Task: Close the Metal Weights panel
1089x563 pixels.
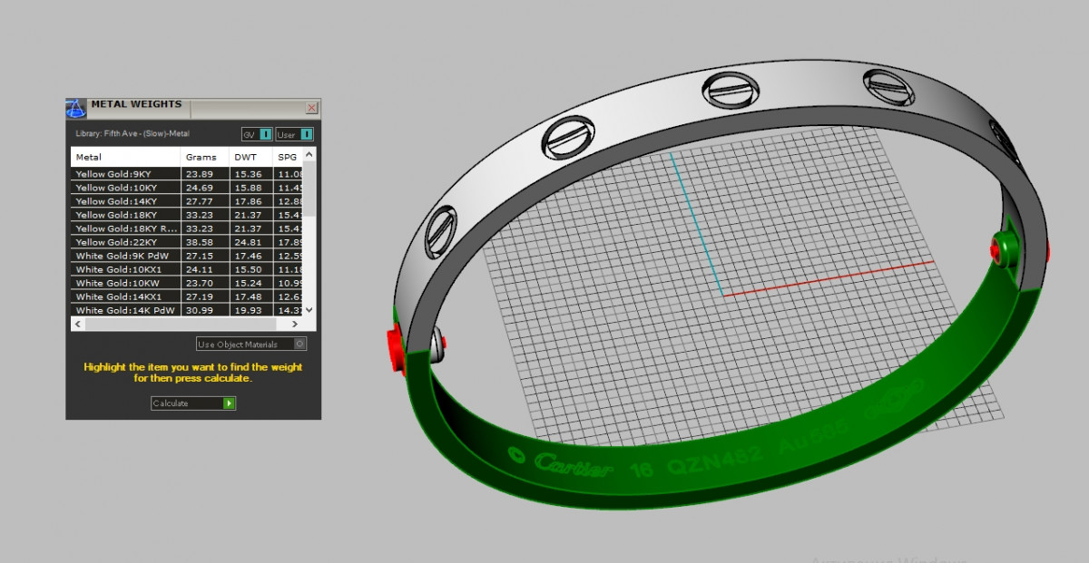Action: tap(311, 108)
